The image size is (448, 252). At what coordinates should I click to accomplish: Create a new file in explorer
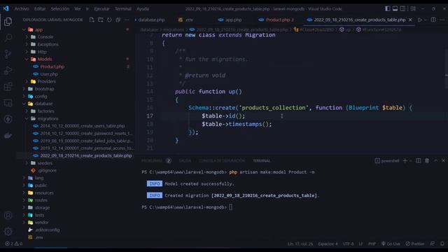(x=92, y=20)
